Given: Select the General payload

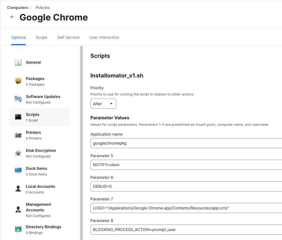Looking at the screenshot, I should click(39, 63).
